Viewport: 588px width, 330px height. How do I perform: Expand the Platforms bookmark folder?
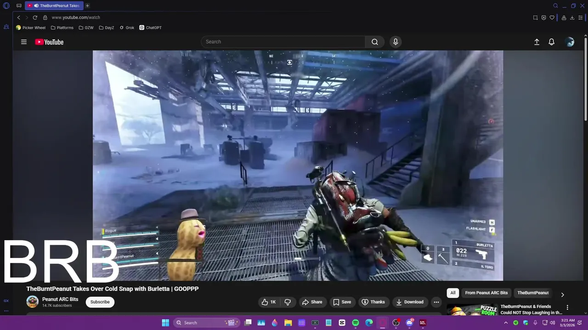coord(62,27)
